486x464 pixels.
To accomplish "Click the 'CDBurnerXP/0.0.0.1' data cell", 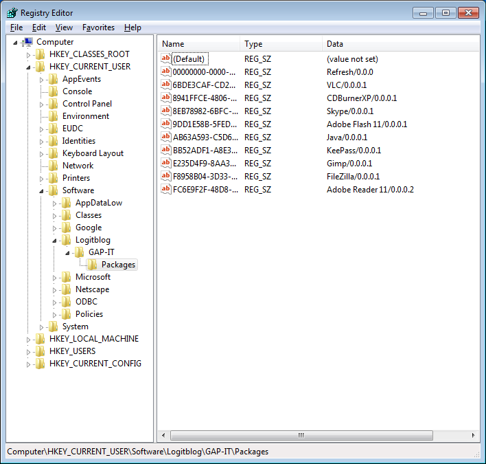I will [x=362, y=98].
